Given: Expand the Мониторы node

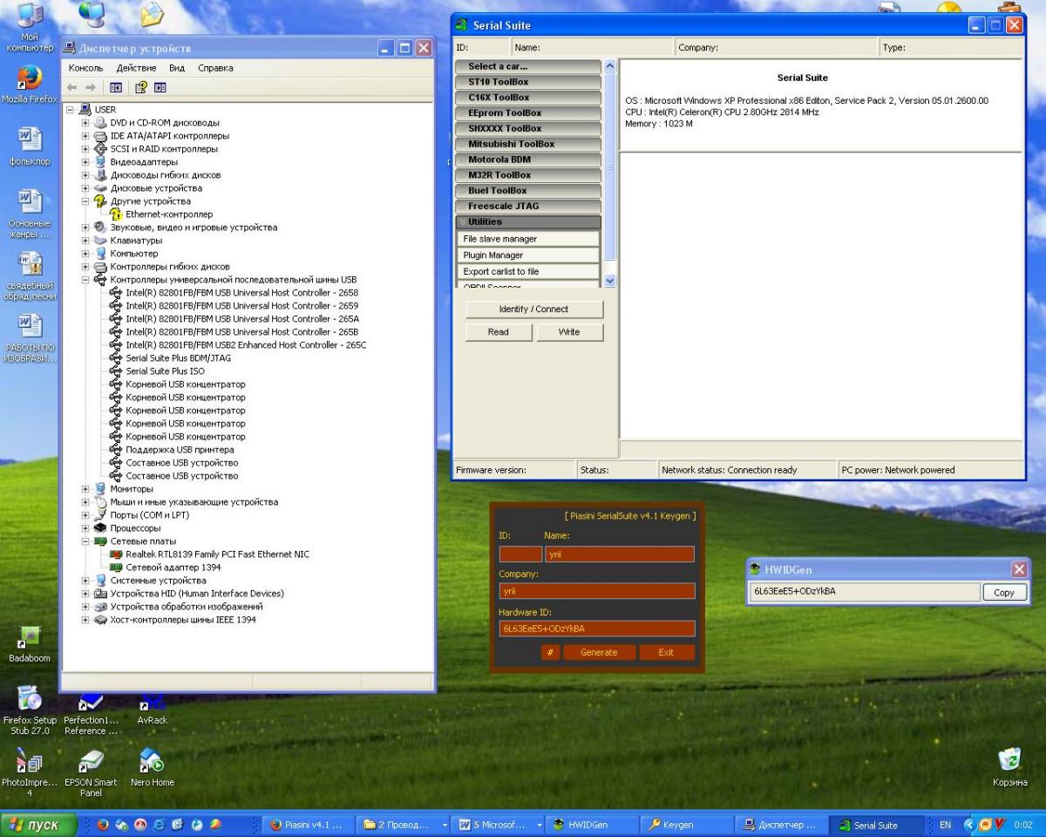Looking at the screenshot, I should pos(85,489).
